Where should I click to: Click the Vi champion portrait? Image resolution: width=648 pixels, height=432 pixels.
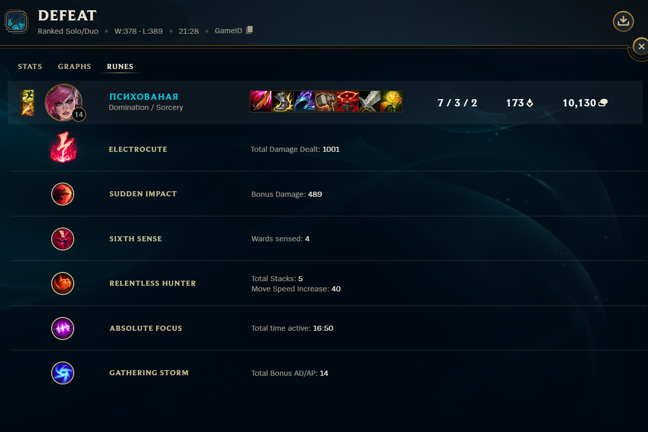(x=63, y=102)
